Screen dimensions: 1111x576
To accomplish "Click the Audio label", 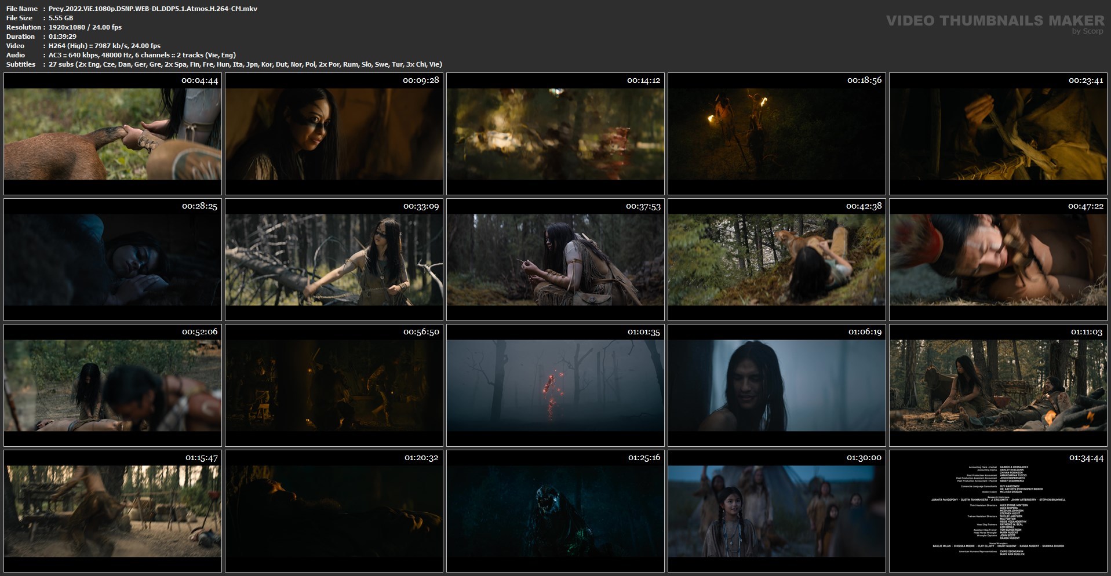I will tap(16, 55).
